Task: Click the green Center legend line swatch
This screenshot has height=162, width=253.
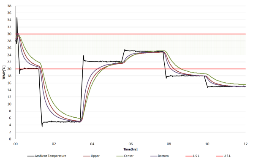Action: click(120, 156)
